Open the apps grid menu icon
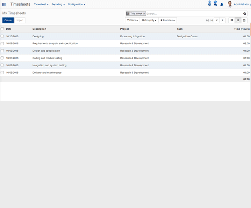The image size is (251, 208). (4, 4)
